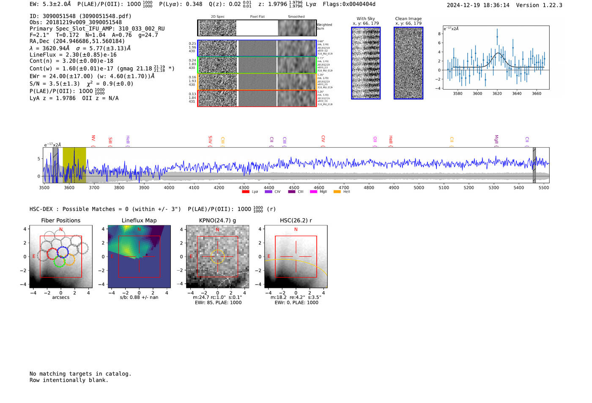The height and width of the screenshot is (403, 592).
Task: Click the 'Obs: 20181219v009_3090051548' line
Action: 76,22
